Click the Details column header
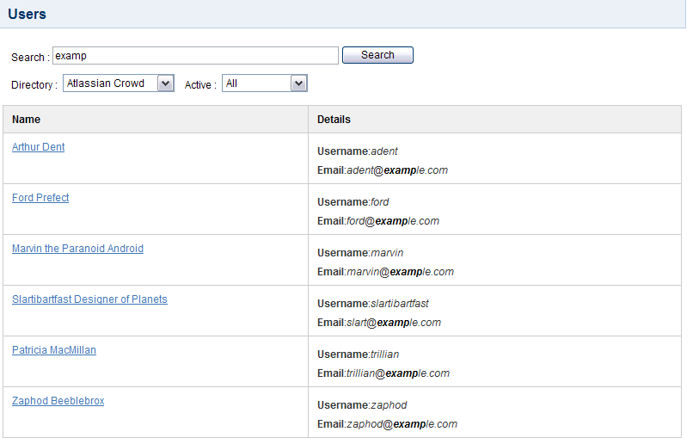This screenshot has height=444, width=687. point(334,120)
